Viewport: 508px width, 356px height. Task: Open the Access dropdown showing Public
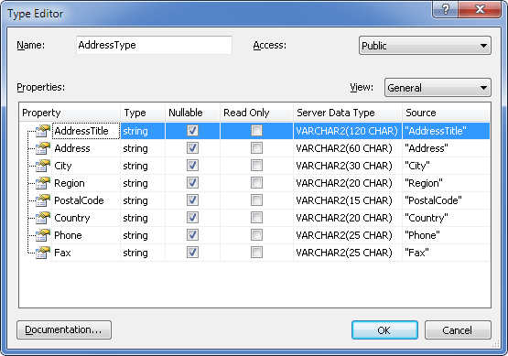pyautogui.click(x=425, y=46)
